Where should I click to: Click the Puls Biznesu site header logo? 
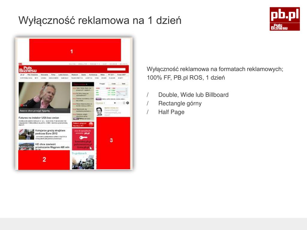pos(28,69)
